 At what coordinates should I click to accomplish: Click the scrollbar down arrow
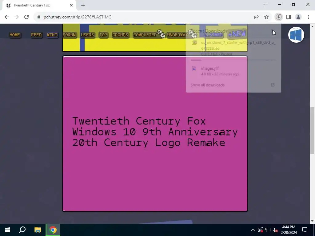pos(312,221)
